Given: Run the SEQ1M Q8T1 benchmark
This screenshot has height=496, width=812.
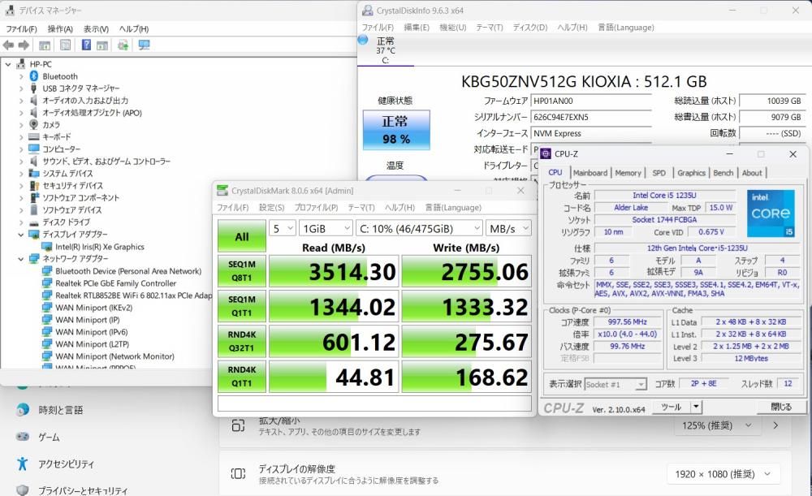Looking at the screenshot, I should (242, 271).
